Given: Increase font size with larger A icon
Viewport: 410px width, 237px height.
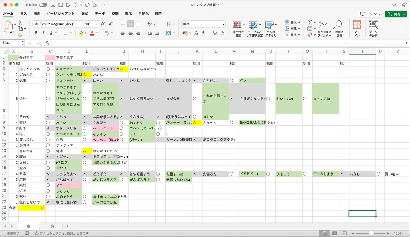Looking at the screenshot, I should 104,24.
